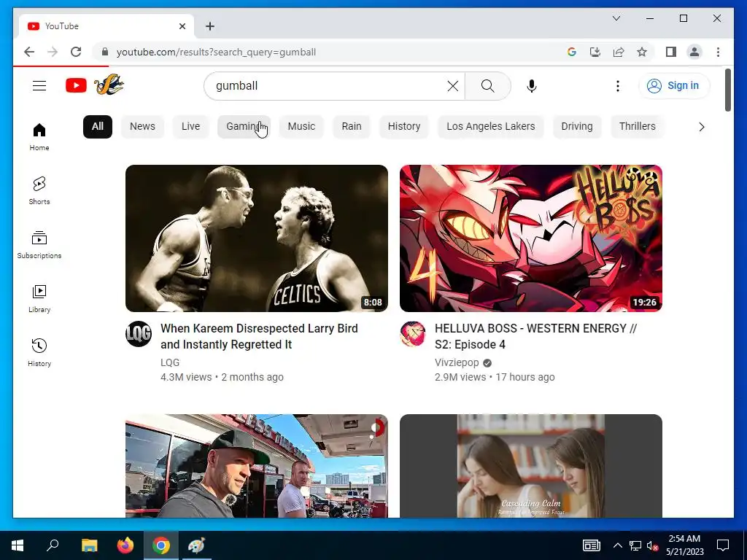Clear the search box with X

tap(453, 86)
